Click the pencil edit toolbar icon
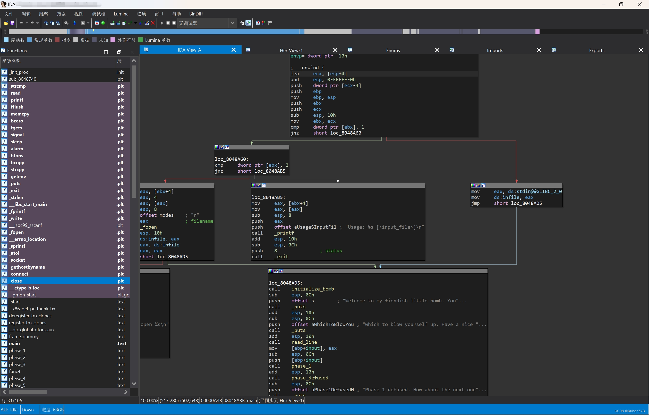The image size is (649, 415). pos(147,23)
